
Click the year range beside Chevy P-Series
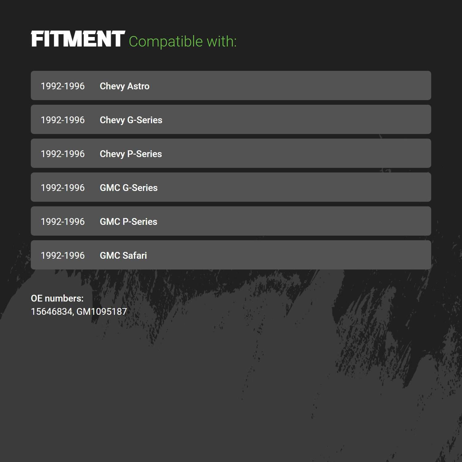(63, 154)
